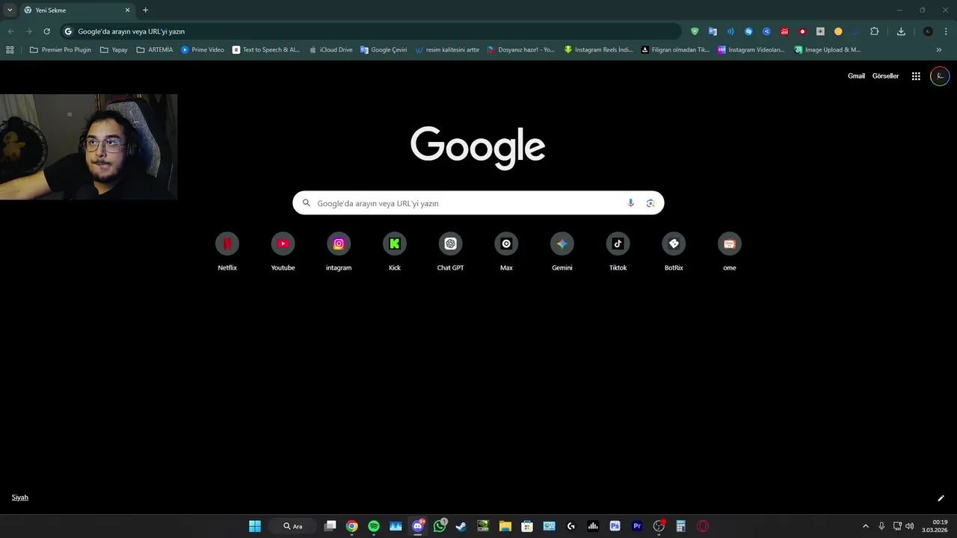Show hidden system tray icons

[x=866, y=526]
